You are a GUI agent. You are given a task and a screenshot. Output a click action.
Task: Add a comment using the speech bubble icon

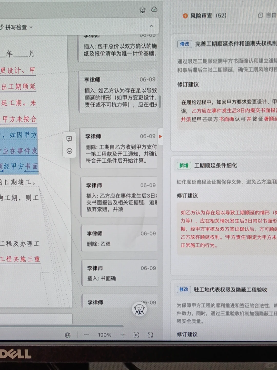pos(69,139)
